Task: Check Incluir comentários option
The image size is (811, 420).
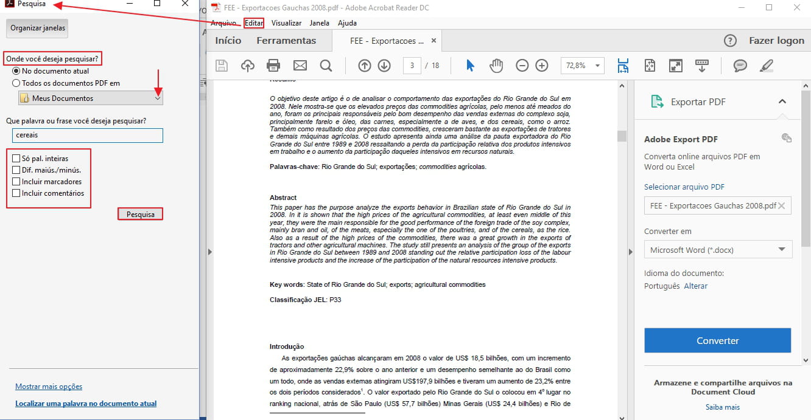Action: [x=16, y=195]
